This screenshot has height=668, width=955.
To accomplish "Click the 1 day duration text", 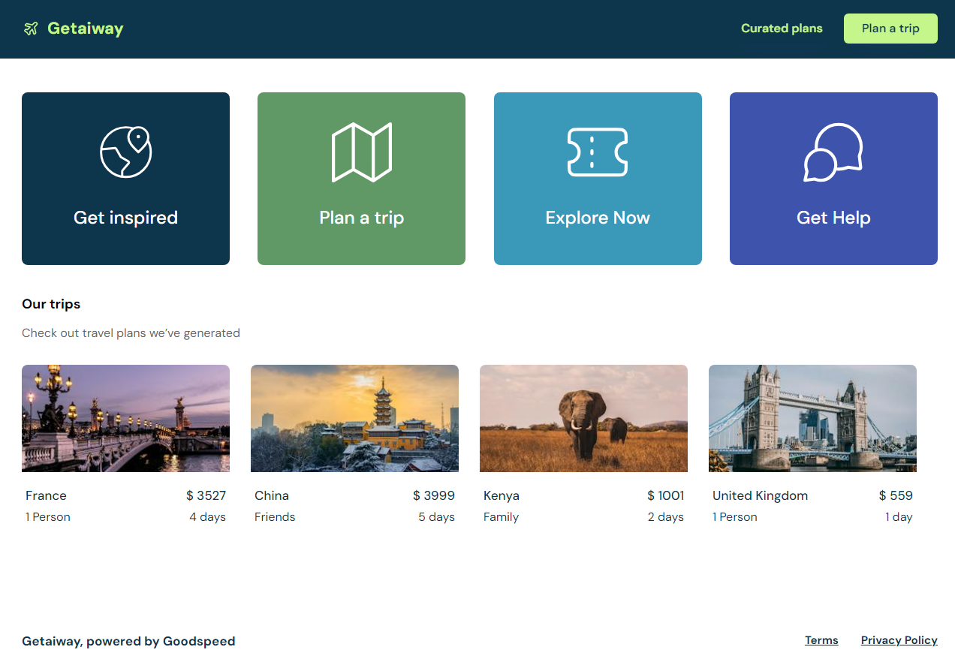I will point(899,517).
